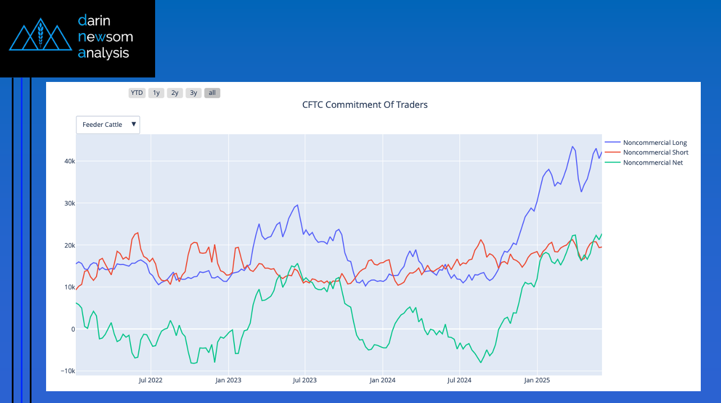Choose the 2y time range
721x403 pixels.
[175, 93]
